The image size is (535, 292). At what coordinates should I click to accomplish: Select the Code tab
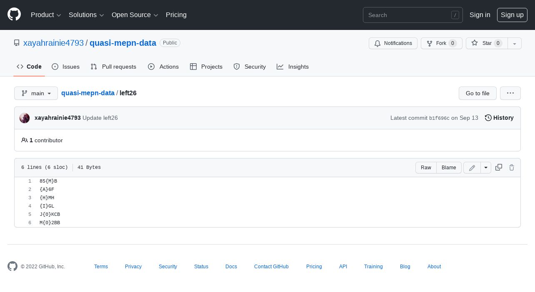click(29, 67)
